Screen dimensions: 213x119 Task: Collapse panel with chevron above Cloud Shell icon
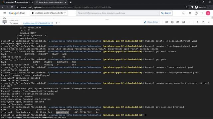(x=4, y=18)
